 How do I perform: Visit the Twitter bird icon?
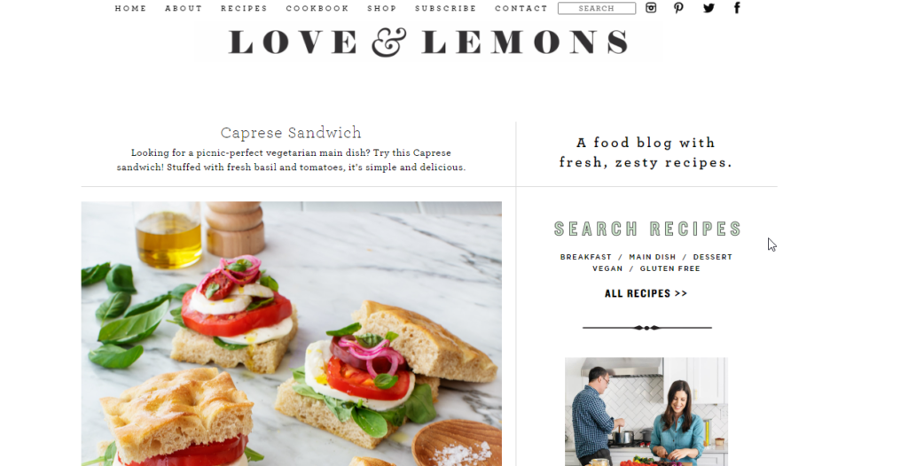tap(708, 7)
